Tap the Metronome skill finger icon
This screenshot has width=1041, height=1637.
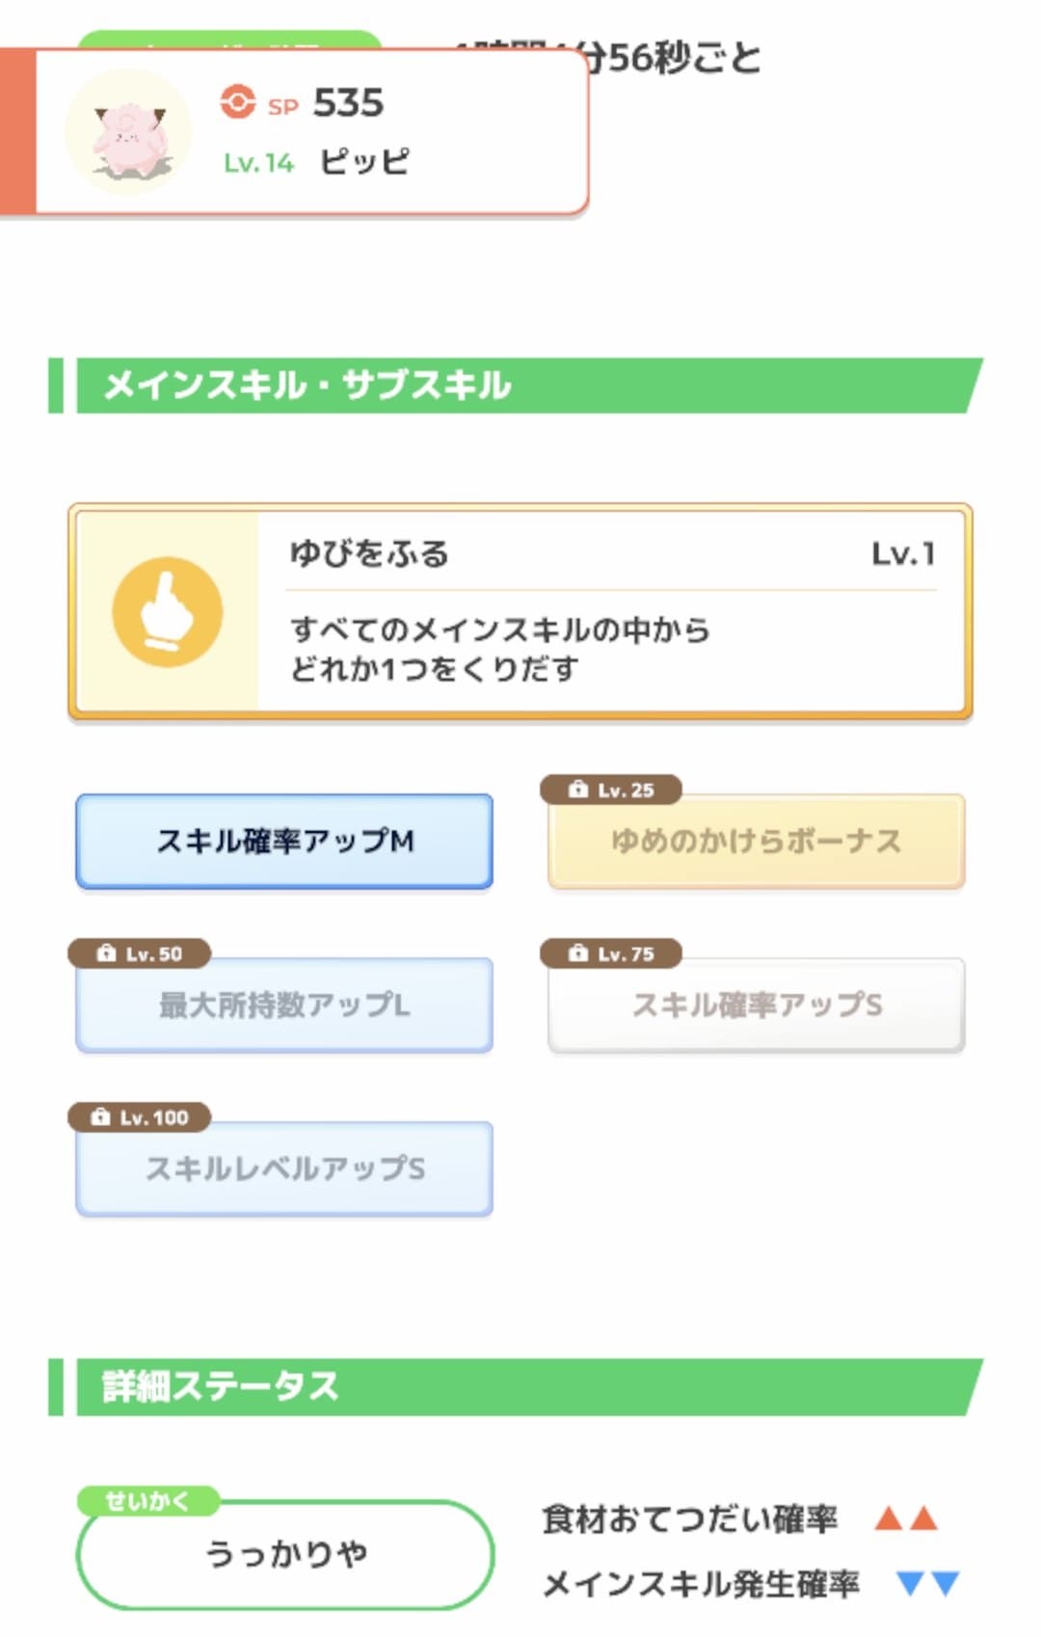[x=168, y=612]
